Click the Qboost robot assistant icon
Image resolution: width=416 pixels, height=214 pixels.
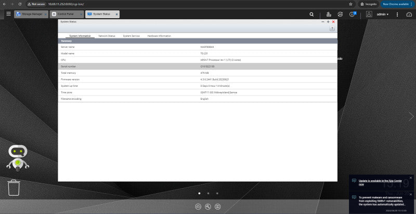pos(18,158)
